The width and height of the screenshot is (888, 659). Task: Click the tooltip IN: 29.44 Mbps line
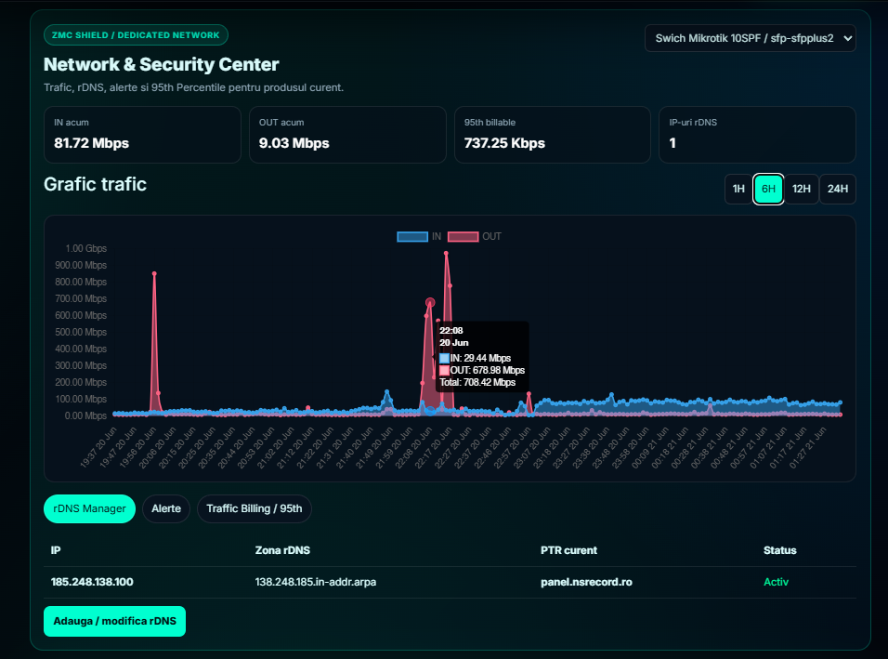click(476, 358)
